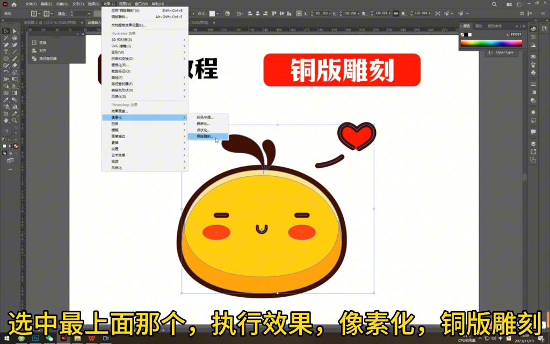Swap fill color to the stroke swatch
Screen dimensions: 550x344
tap(16, 127)
